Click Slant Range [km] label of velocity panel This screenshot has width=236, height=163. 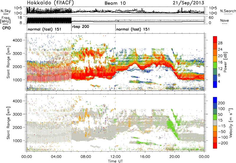pyautogui.click(x=9, y=123)
